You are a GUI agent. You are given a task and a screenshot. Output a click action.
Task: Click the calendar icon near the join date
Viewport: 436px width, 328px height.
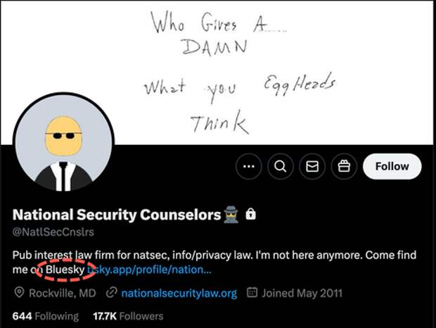click(x=252, y=293)
